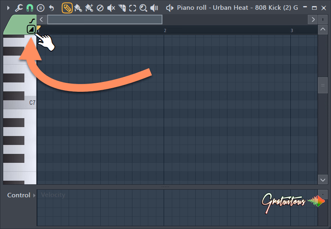Click bar 3 on the timeline ruler
Screen dimensions: 331x229
coord(292,30)
